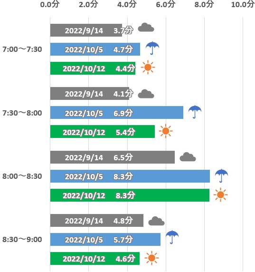Click the umbrella icon beside 5.7分 bar
255x272 pixels.
[x=172, y=237]
